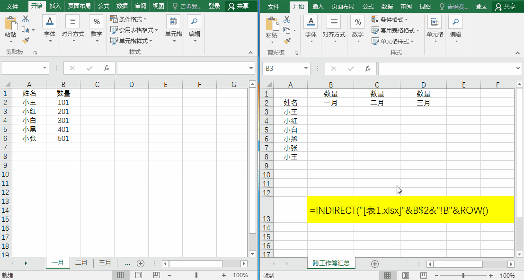The image size is (524, 280).
Task: Select cell with value 301
Action: coord(63,120)
